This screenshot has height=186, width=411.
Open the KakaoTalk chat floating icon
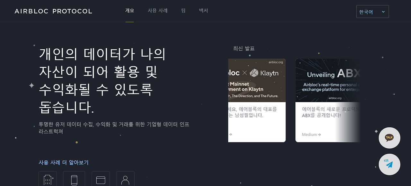389,138
